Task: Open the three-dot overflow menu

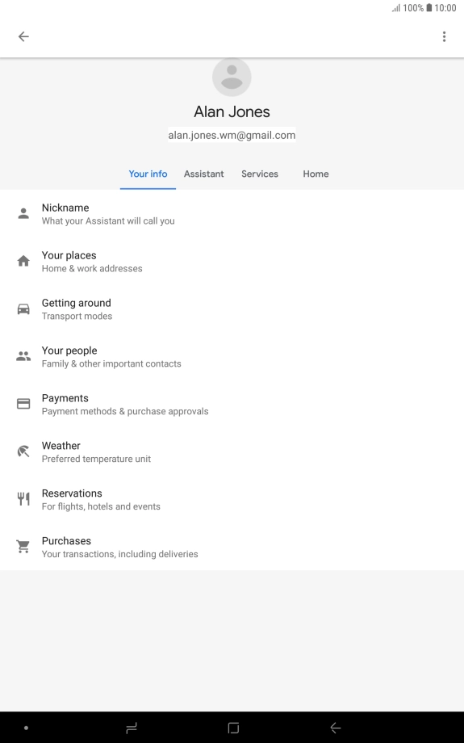Action: pyautogui.click(x=444, y=36)
